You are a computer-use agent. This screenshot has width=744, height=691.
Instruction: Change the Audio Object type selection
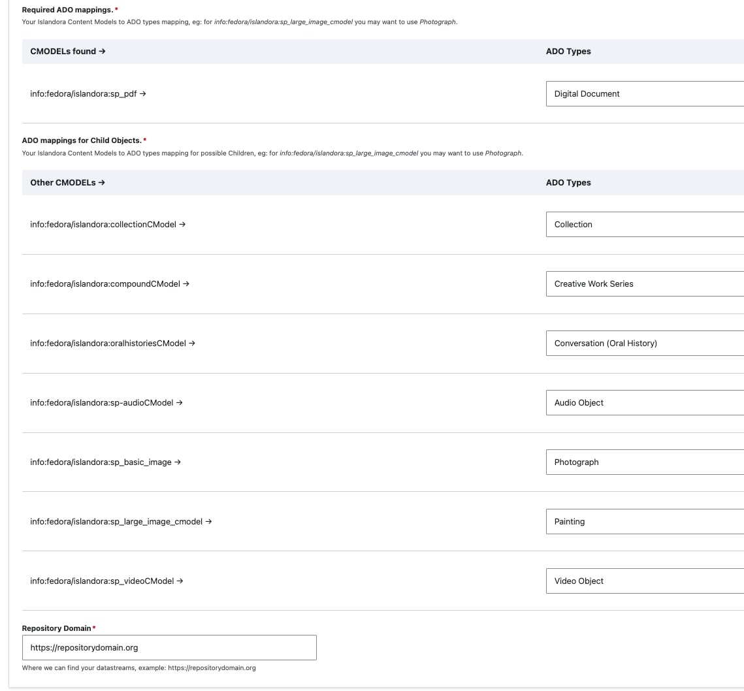(643, 402)
